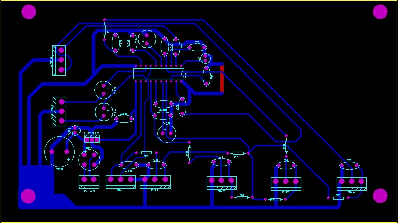This screenshot has height=223, width=398.
Task: Select resistor R7 near the top
Action: (x=104, y=30)
